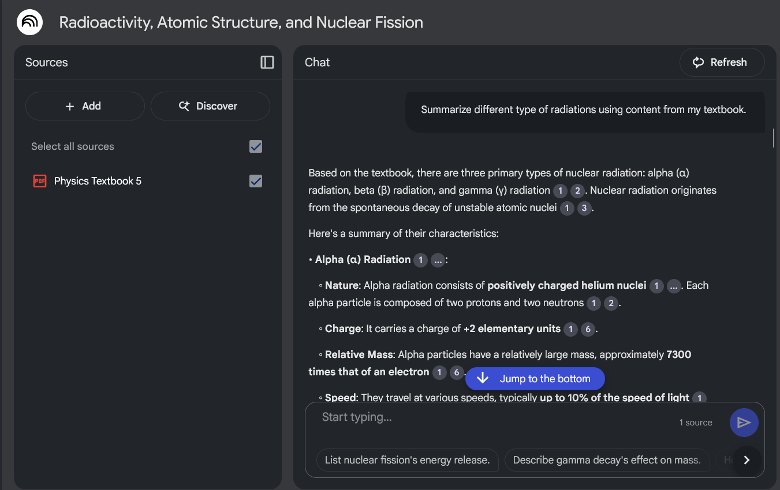This screenshot has height=490, width=780.
Task: Click the Refresh chat button
Action: tap(722, 62)
